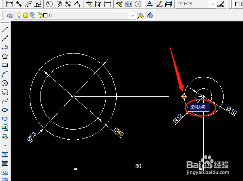
Task: Toggle layer 0 lock padlock icon
Action: [40, 15]
